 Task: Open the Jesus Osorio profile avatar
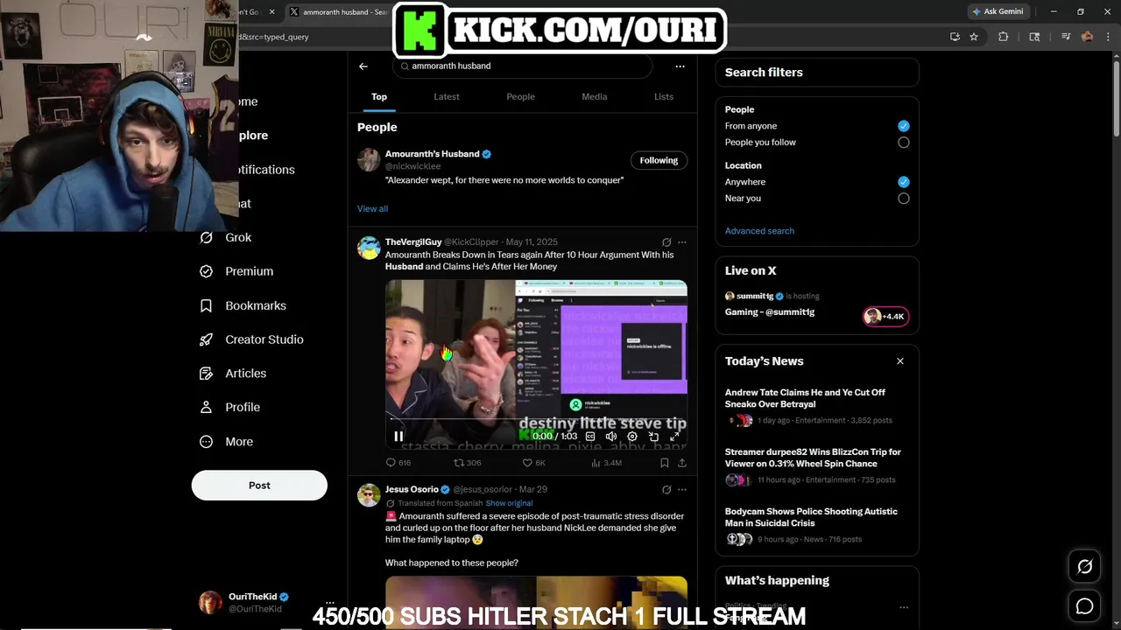tap(369, 495)
